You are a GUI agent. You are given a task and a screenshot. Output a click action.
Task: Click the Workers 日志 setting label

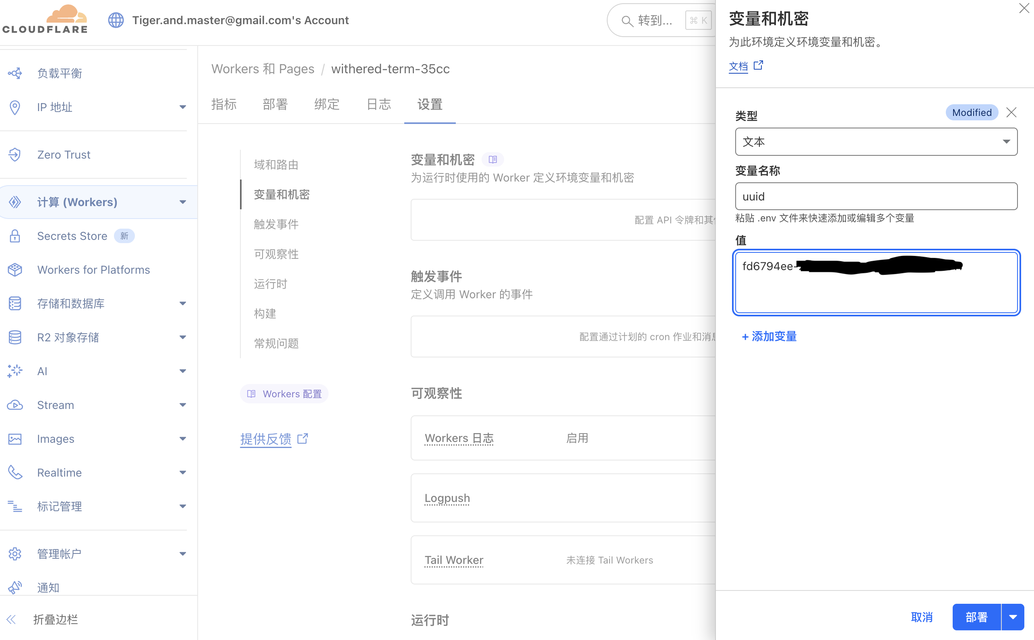click(x=459, y=438)
